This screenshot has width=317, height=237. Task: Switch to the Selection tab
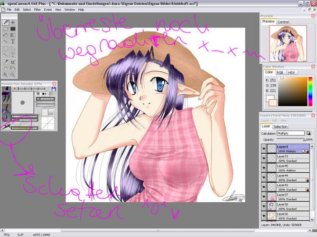(281, 126)
